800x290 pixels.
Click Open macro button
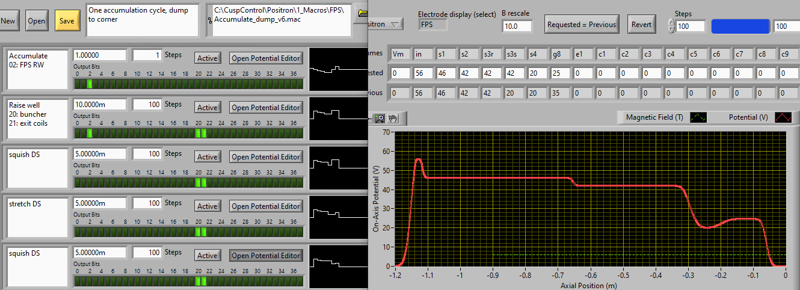[x=37, y=20]
